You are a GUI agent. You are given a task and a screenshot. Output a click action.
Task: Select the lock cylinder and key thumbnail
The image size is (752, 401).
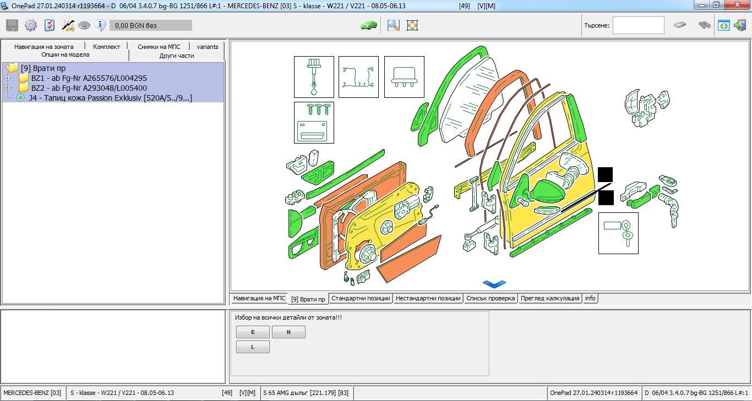coord(618,233)
